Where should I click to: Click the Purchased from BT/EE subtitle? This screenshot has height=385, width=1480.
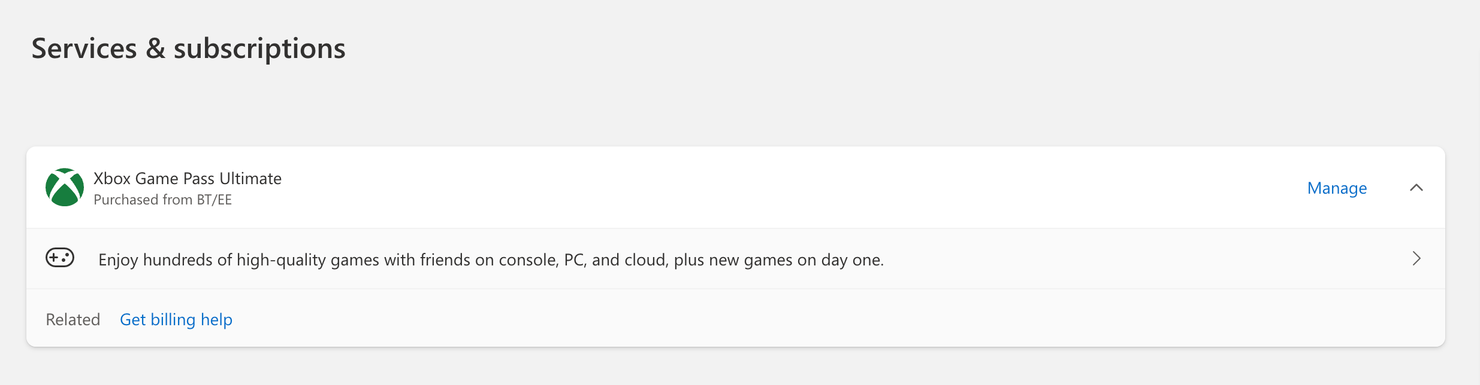tap(162, 200)
